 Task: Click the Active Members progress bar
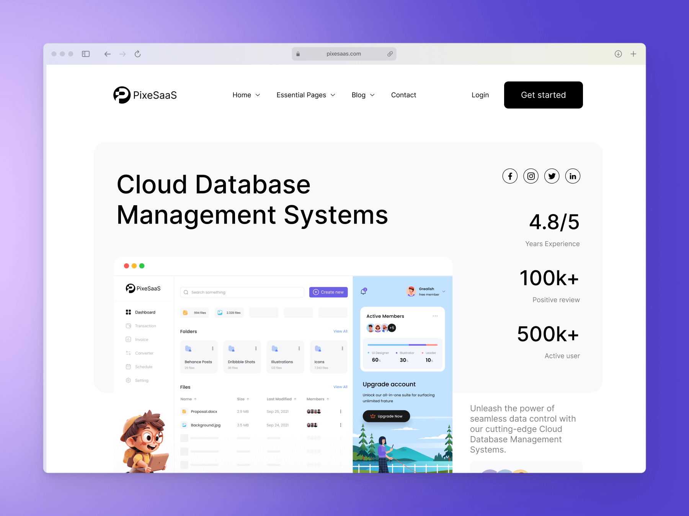[x=402, y=345]
